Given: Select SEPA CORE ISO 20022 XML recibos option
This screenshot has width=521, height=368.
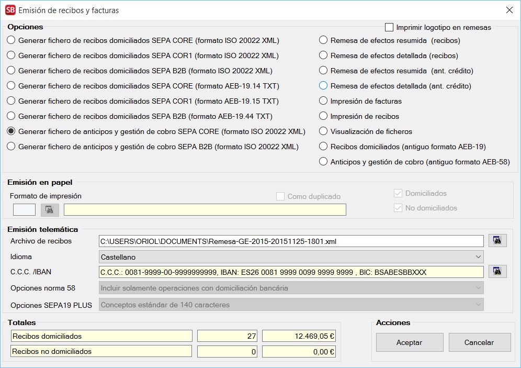Looking at the screenshot, I should [x=12, y=40].
